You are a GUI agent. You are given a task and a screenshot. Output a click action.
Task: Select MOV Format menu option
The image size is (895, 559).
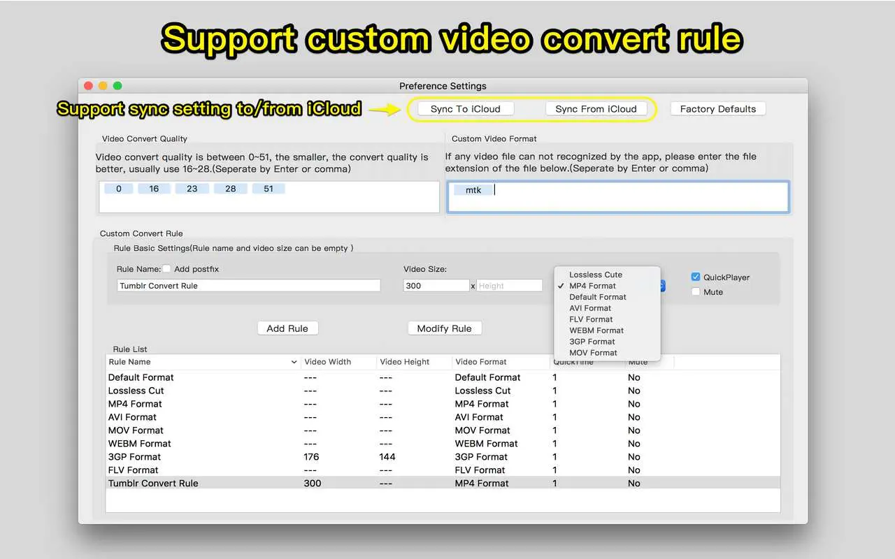tap(593, 353)
